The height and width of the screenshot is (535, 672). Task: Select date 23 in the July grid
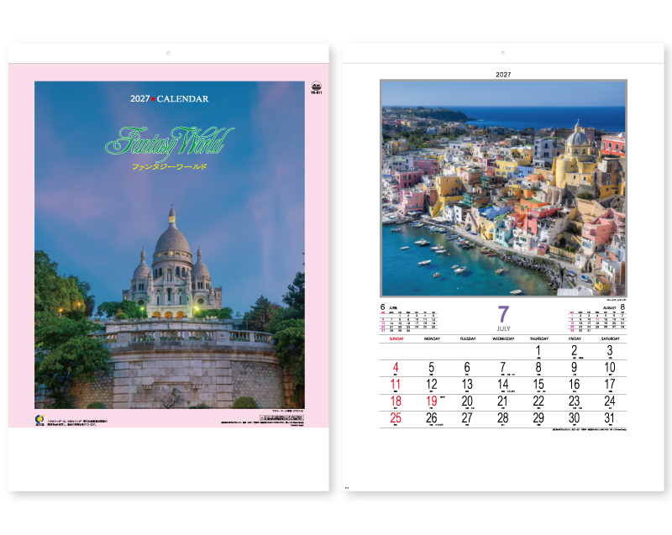pyautogui.click(x=575, y=401)
